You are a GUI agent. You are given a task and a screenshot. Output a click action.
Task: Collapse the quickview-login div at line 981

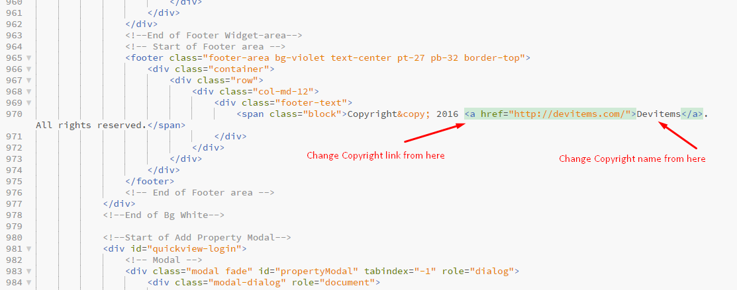point(28,248)
